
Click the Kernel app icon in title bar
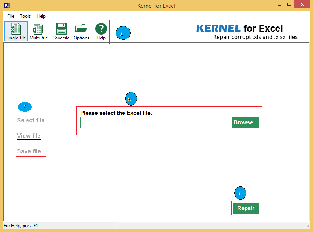[x=7, y=6]
